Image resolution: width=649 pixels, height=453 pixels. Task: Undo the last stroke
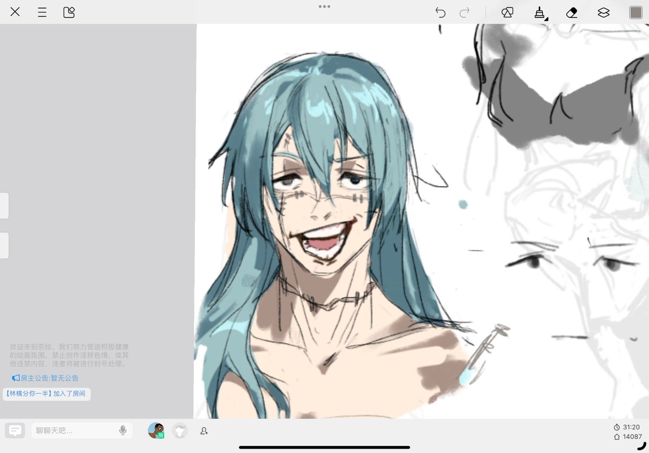click(x=441, y=12)
